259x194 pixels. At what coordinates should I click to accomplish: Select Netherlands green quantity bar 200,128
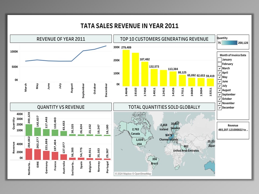(29, 130)
